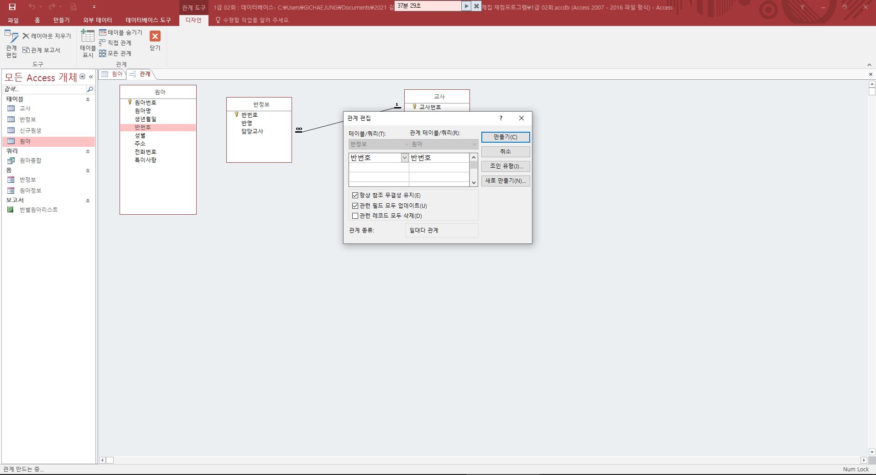This screenshot has width=876, height=475.
Task: Open 관계 보고서 (Relationship Report)
Action: point(42,50)
